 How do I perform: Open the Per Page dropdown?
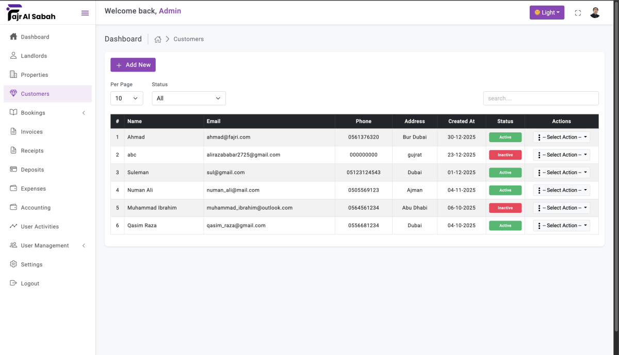coord(126,98)
